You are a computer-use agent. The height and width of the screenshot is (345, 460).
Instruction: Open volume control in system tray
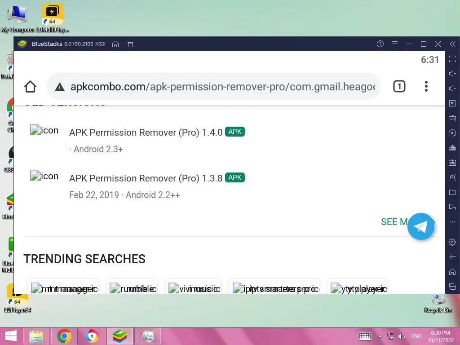coord(401,336)
